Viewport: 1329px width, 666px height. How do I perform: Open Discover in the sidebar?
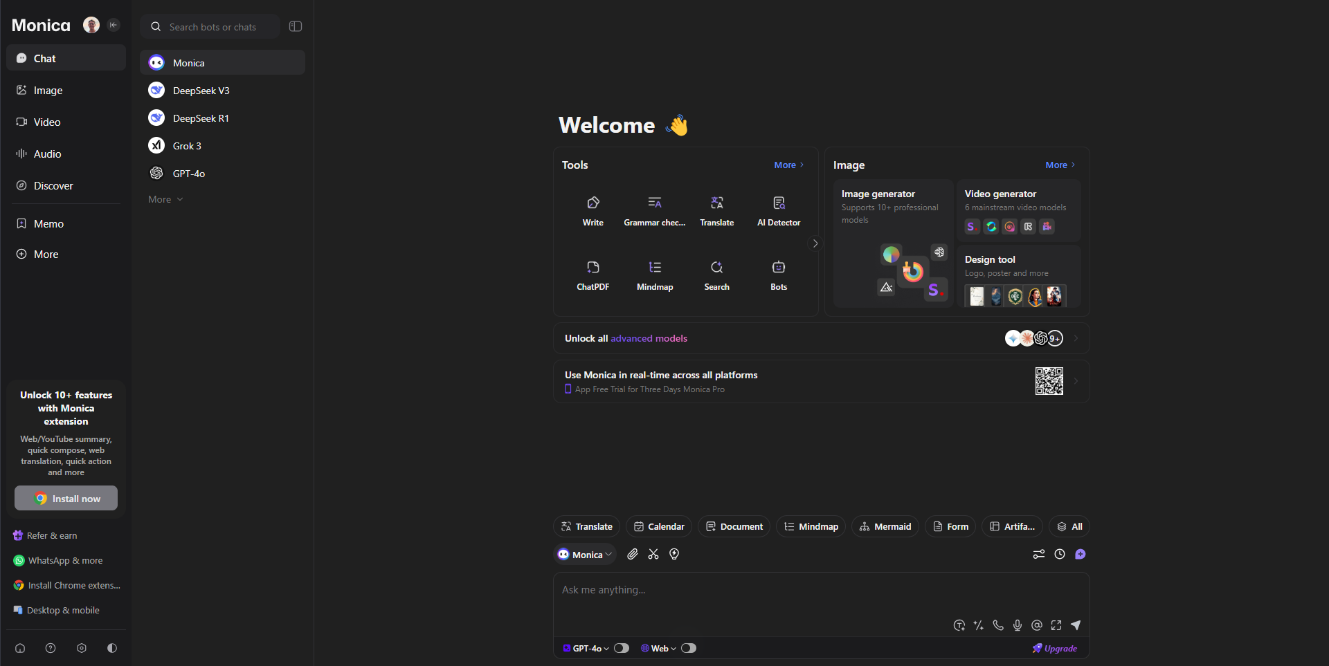pyautogui.click(x=53, y=186)
